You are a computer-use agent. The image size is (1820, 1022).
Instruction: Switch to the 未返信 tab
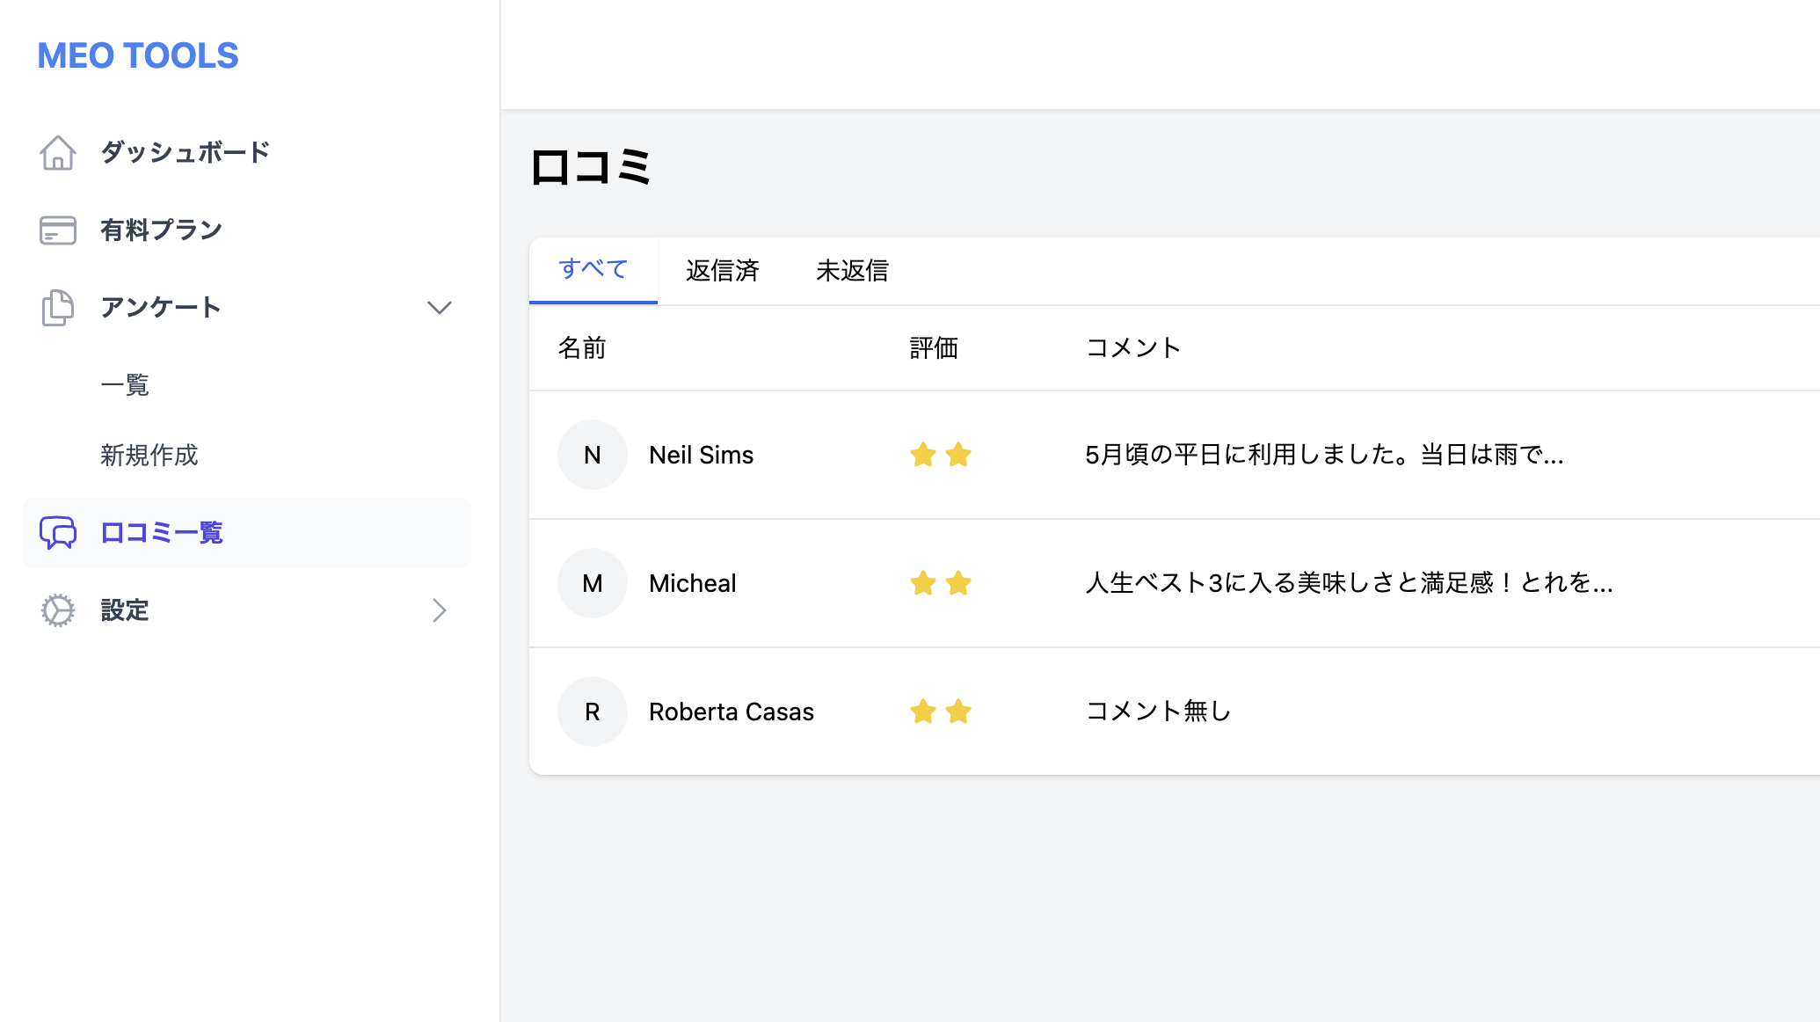tap(852, 270)
